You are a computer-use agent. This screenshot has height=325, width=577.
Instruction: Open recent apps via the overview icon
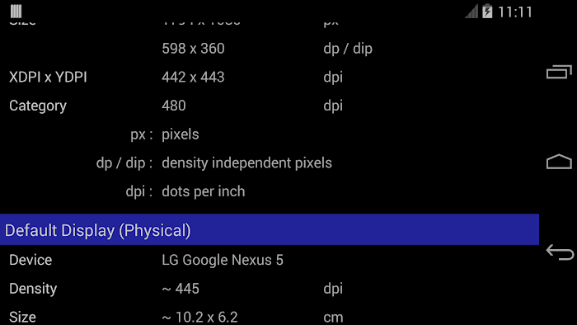(x=559, y=72)
